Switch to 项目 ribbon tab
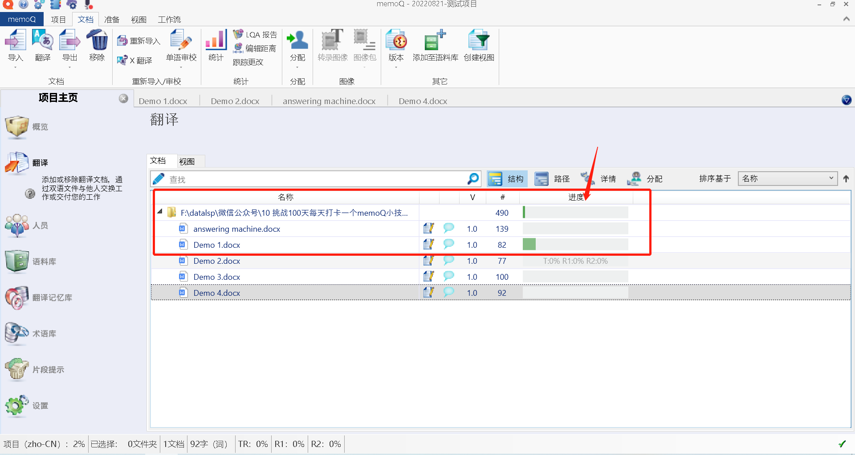This screenshot has height=455, width=855. 58,20
